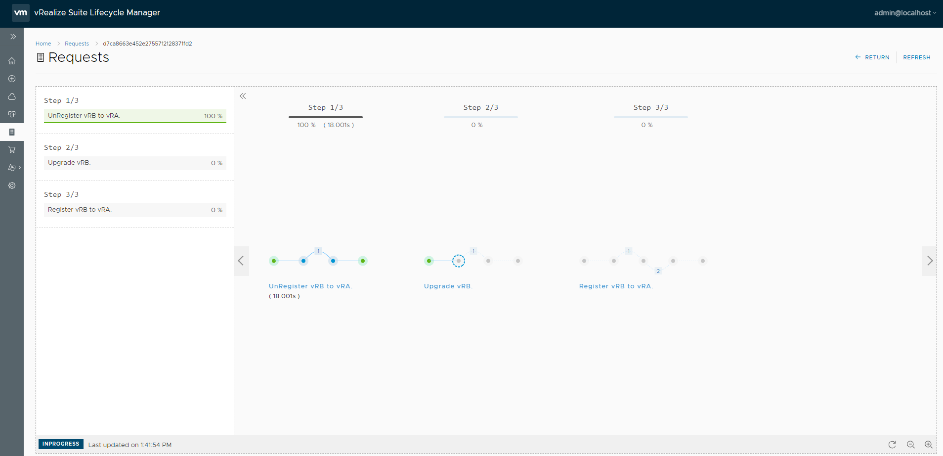Click the request ID d7ca8663e452e breadcrumb
943x456 pixels.
pyautogui.click(x=147, y=44)
